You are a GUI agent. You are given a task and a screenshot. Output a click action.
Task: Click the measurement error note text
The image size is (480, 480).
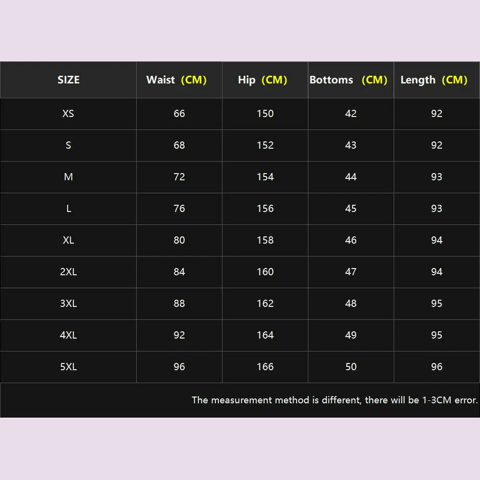(x=335, y=400)
